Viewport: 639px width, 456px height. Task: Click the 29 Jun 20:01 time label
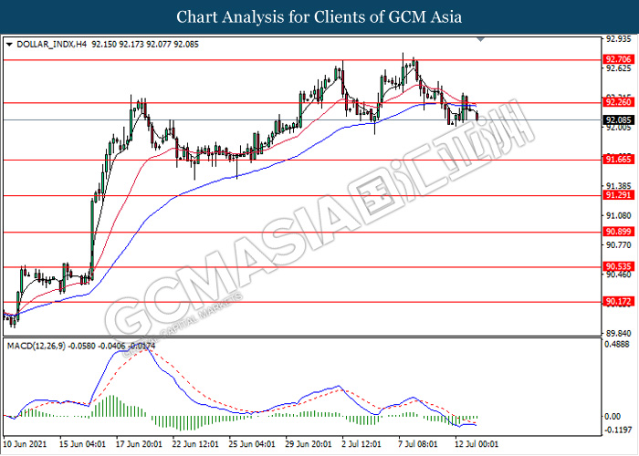(x=309, y=444)
